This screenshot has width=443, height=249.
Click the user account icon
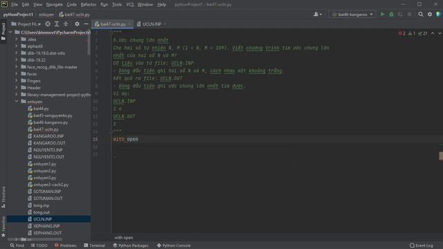[x=318, y=14]
